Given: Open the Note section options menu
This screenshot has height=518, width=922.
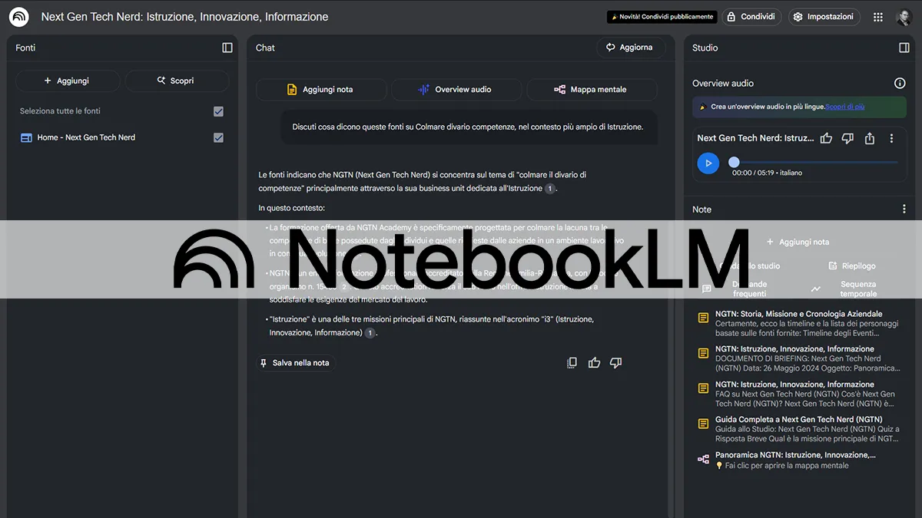Looking at the screenshot, I should (x=904, y=210).
